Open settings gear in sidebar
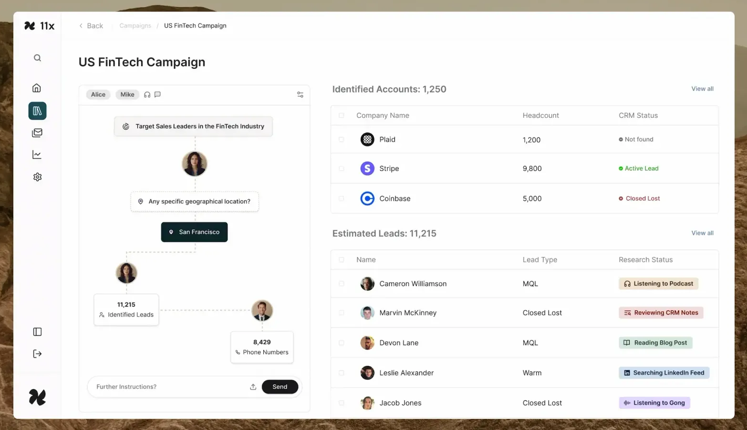The width and height of the screenshot is (747, 430). 37,177
